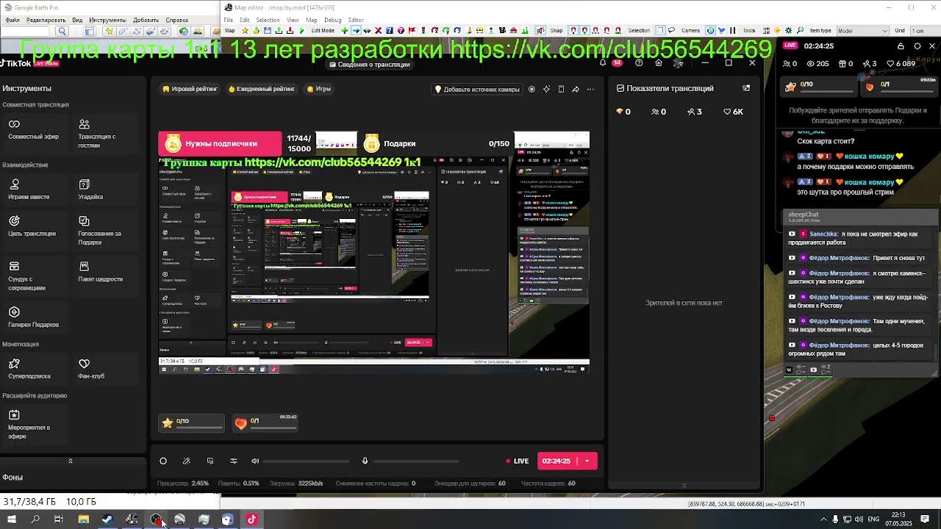This screenshot has height=529, width=941.
Task: Collapse the Показатели трансляции panel chevron
Action: (x=684, y=485)
